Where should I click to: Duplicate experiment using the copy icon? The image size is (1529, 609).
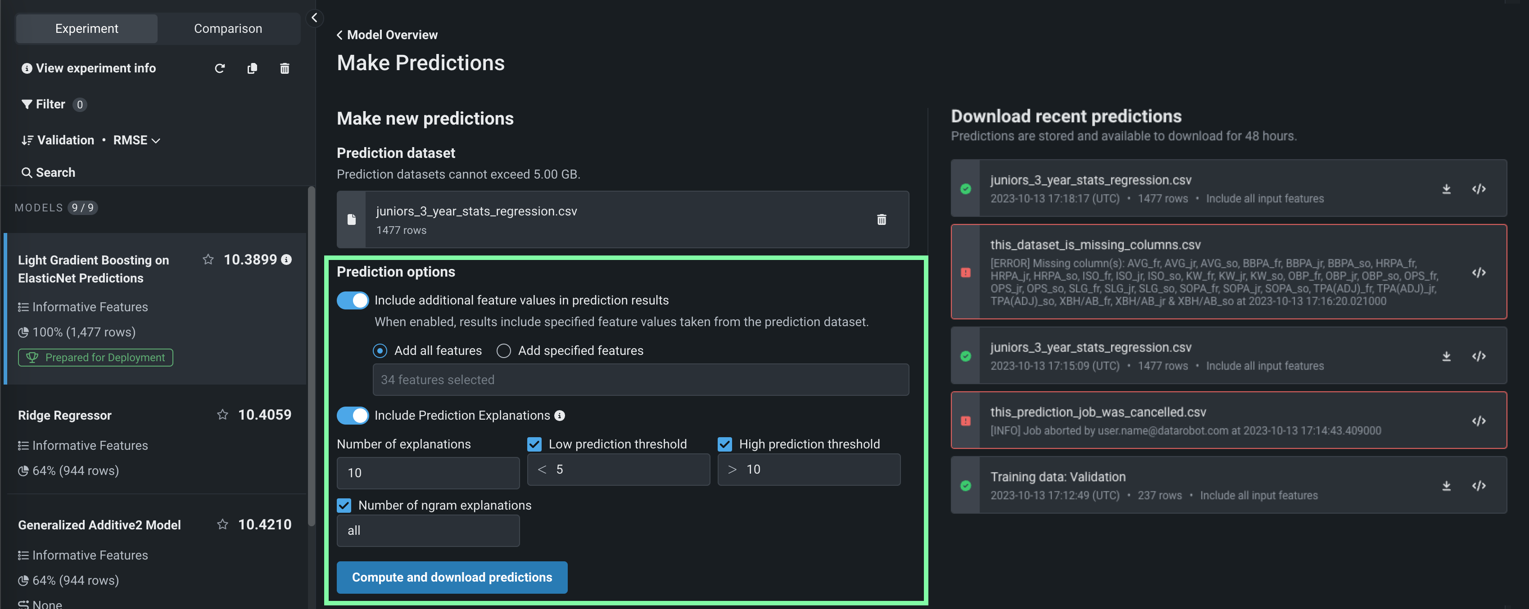(x=252, y=69)
